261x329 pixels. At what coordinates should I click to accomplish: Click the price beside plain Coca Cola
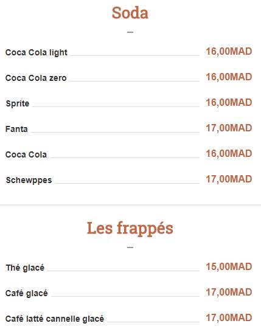point(229,154)
